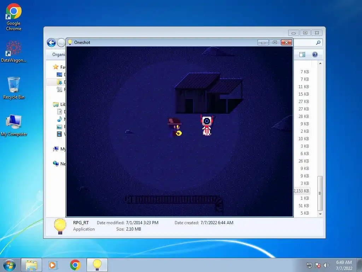
Task: Select the 15 KB file size row
Action: coord(304,94)
